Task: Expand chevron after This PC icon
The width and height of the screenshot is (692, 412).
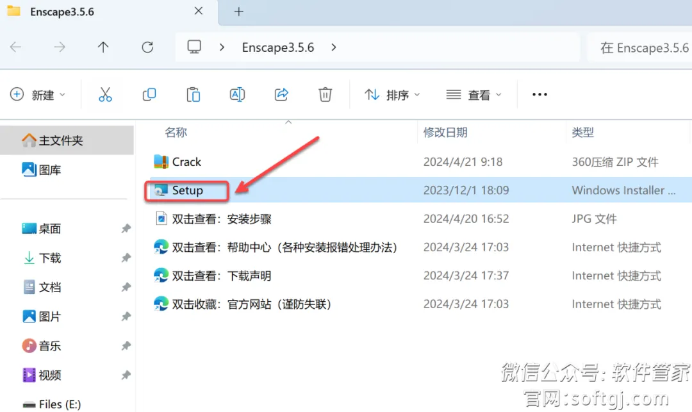Action: tap(222, 47)
